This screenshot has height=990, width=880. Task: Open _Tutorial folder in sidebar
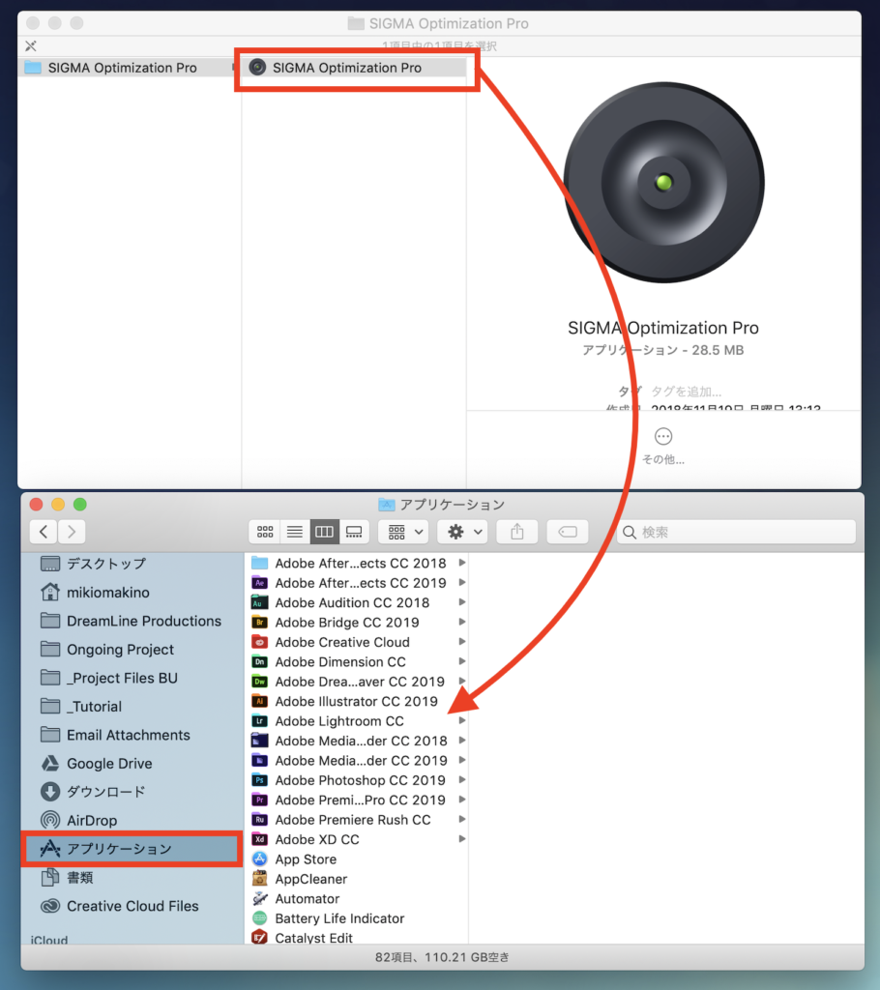point(131,706)
